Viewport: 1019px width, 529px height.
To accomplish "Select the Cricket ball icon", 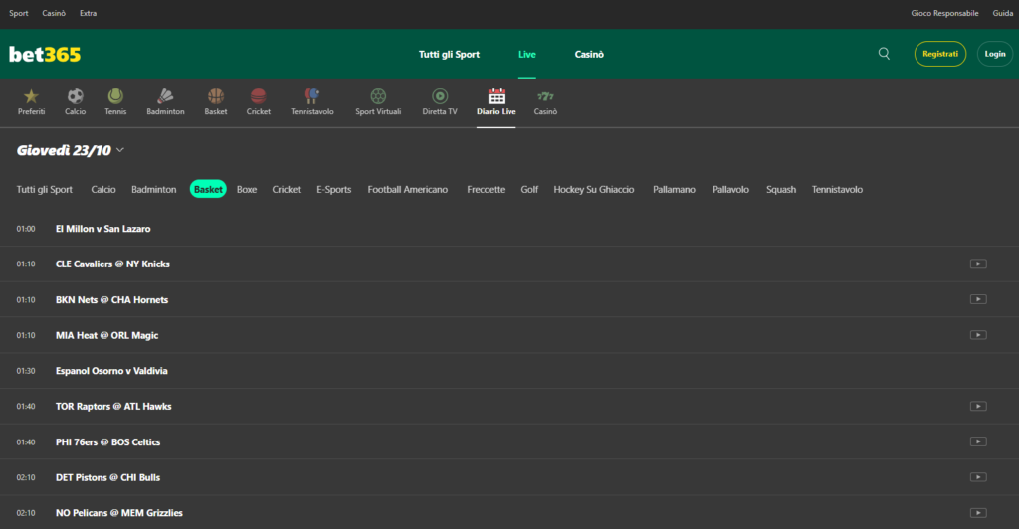I will coord(259,97).
